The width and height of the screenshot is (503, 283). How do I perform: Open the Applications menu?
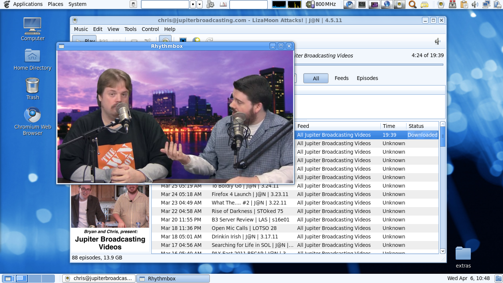[x=28, y=4]
